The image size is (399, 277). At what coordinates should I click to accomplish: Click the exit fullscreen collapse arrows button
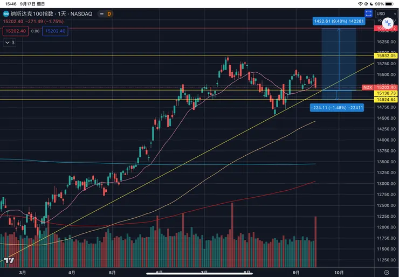click(388, 25)
